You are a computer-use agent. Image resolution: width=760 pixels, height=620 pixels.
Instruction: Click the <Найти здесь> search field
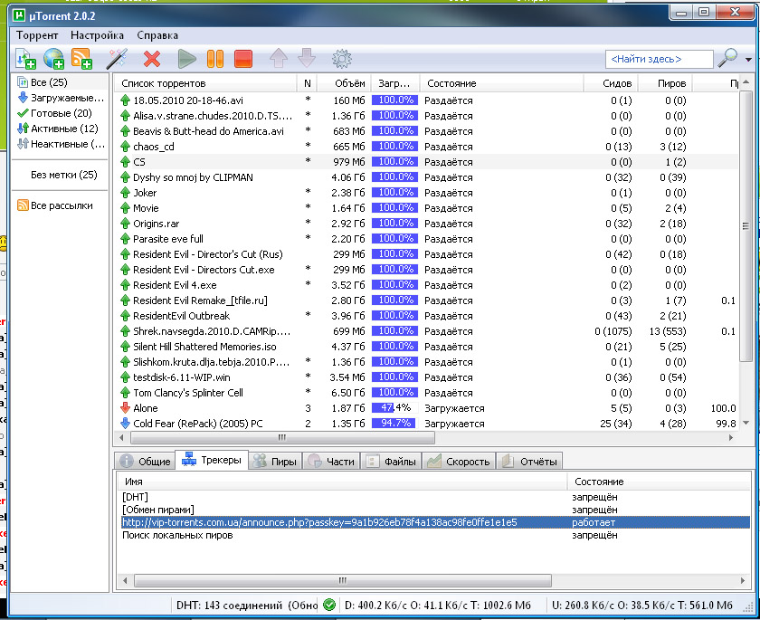coord(660,59)
